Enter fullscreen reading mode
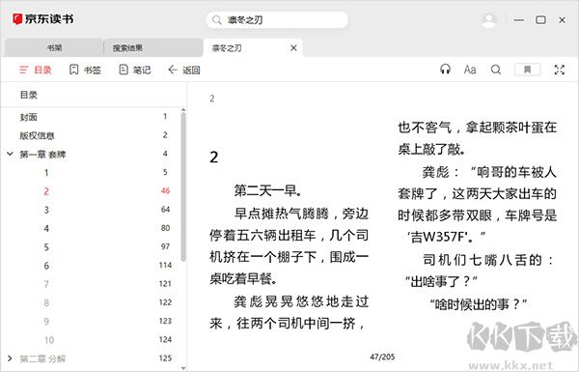The width and height of the screenshot is (579, 372). [x=560, y=70]
